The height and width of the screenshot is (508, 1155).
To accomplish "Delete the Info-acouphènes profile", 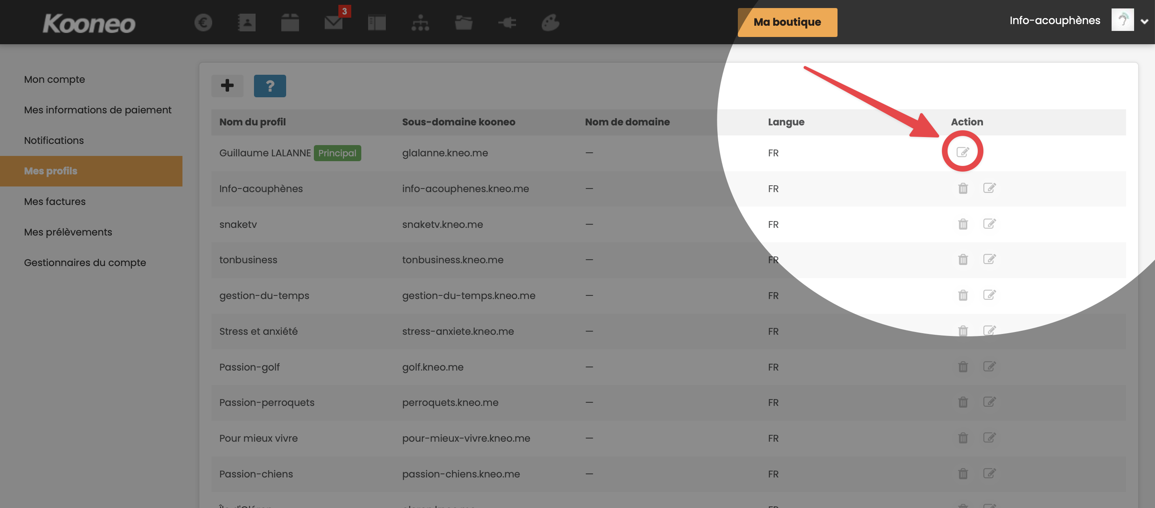I will click(x=962, y=188).
